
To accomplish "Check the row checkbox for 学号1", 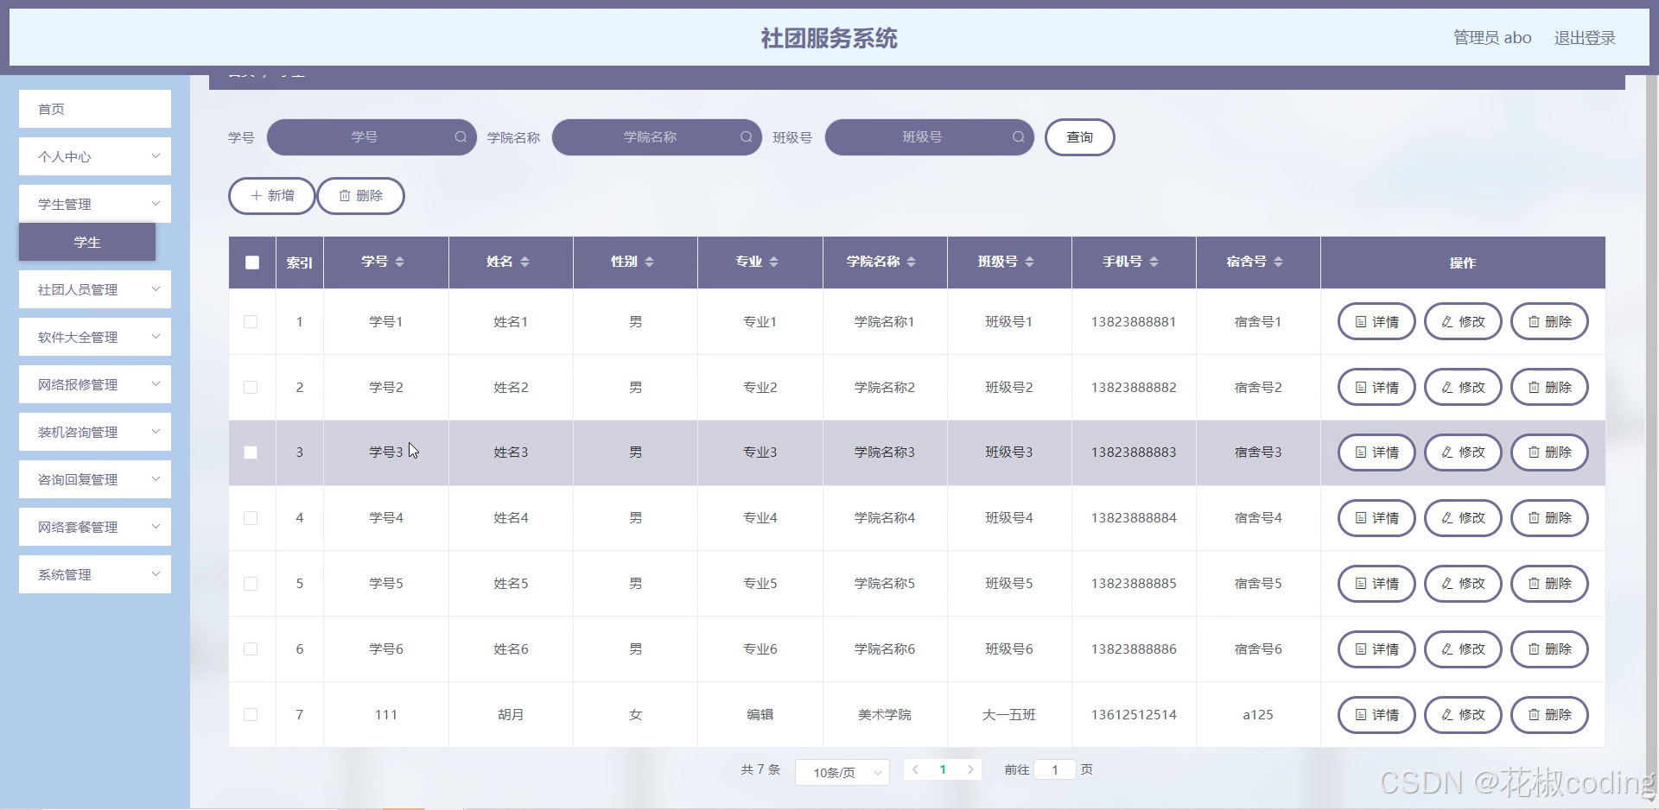I will click(x=251, y=322).
